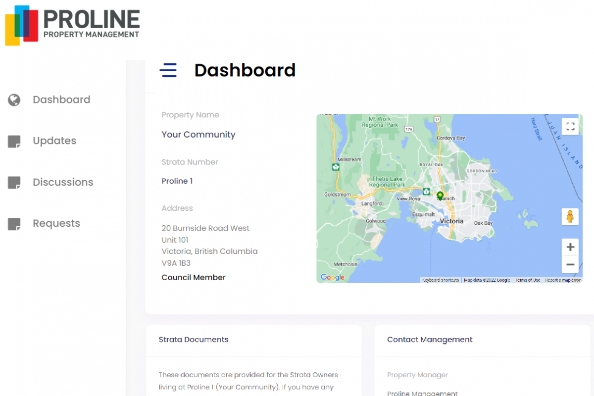594x396 pixels.
Task: Click the Google logo on the map
Action: coord(332,278)
